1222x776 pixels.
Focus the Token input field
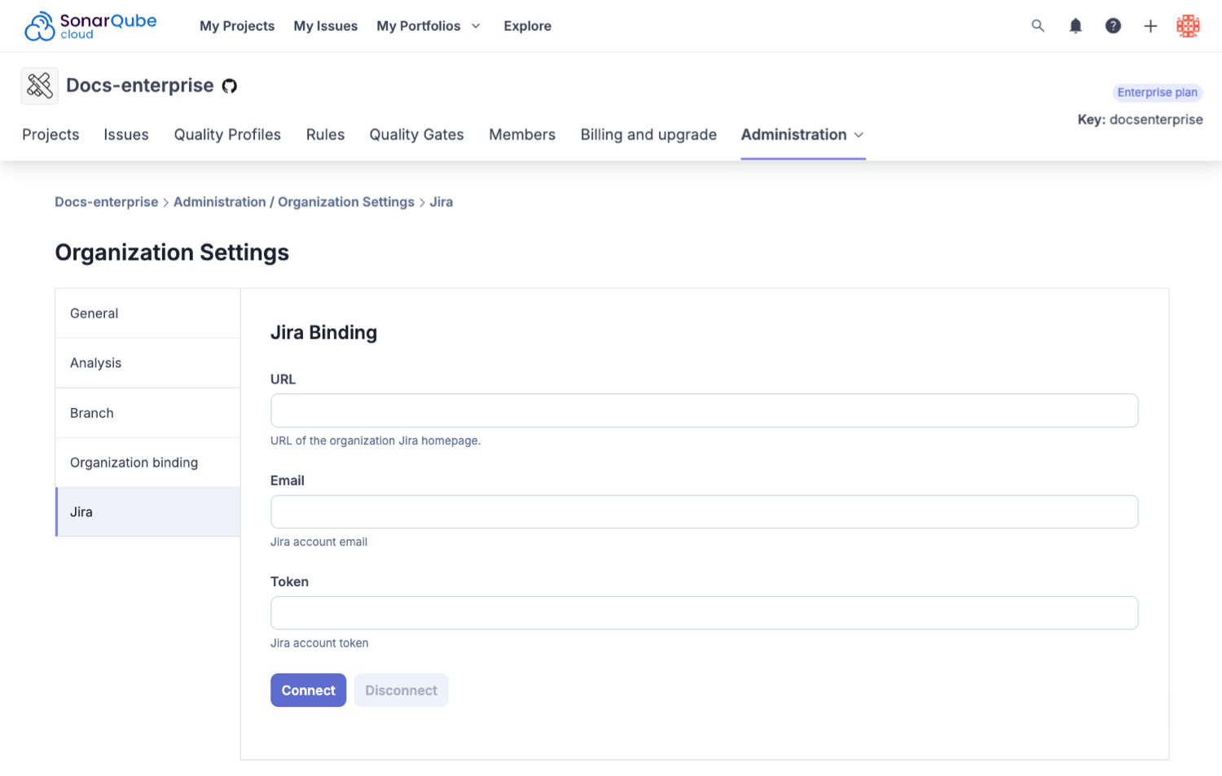[704, 612]
